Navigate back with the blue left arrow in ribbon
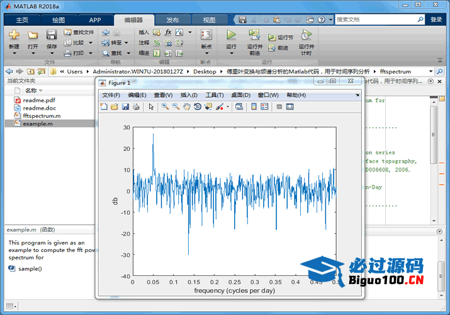This screenshot has width=450, height=315. pos(106,32)
